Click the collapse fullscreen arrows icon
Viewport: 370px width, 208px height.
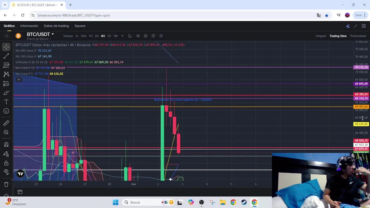[356, 26]
